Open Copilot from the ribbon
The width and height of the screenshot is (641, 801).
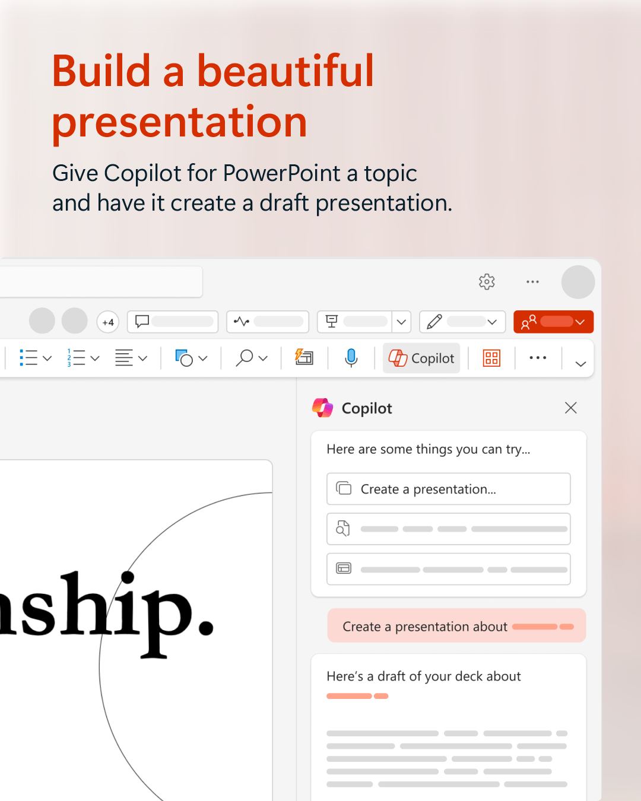click(421, 358)
